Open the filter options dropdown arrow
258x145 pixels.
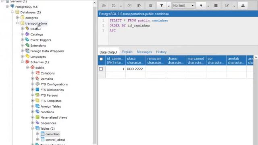coord(169,6)
